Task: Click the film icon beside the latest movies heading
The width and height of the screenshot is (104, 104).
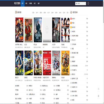Action: [x=16, y=12]
